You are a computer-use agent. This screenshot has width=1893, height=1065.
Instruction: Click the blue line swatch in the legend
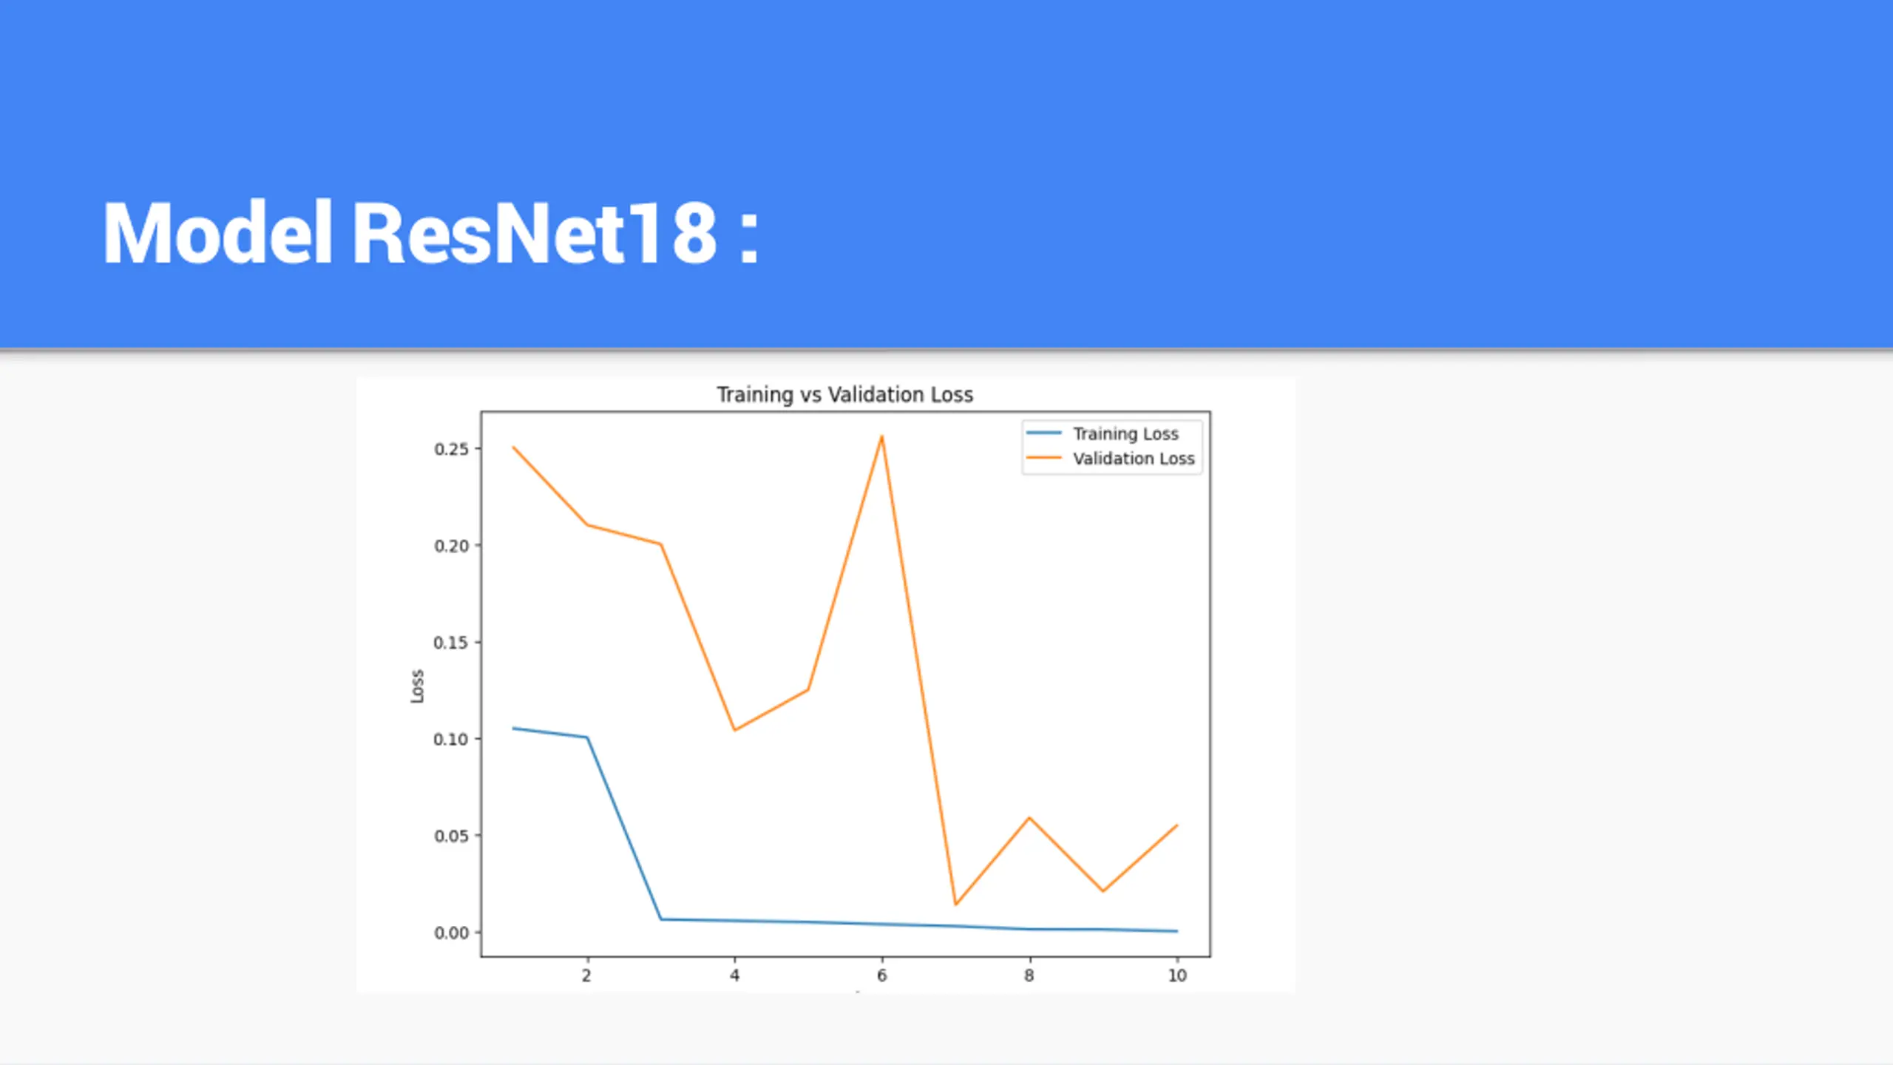[1044, 433]
